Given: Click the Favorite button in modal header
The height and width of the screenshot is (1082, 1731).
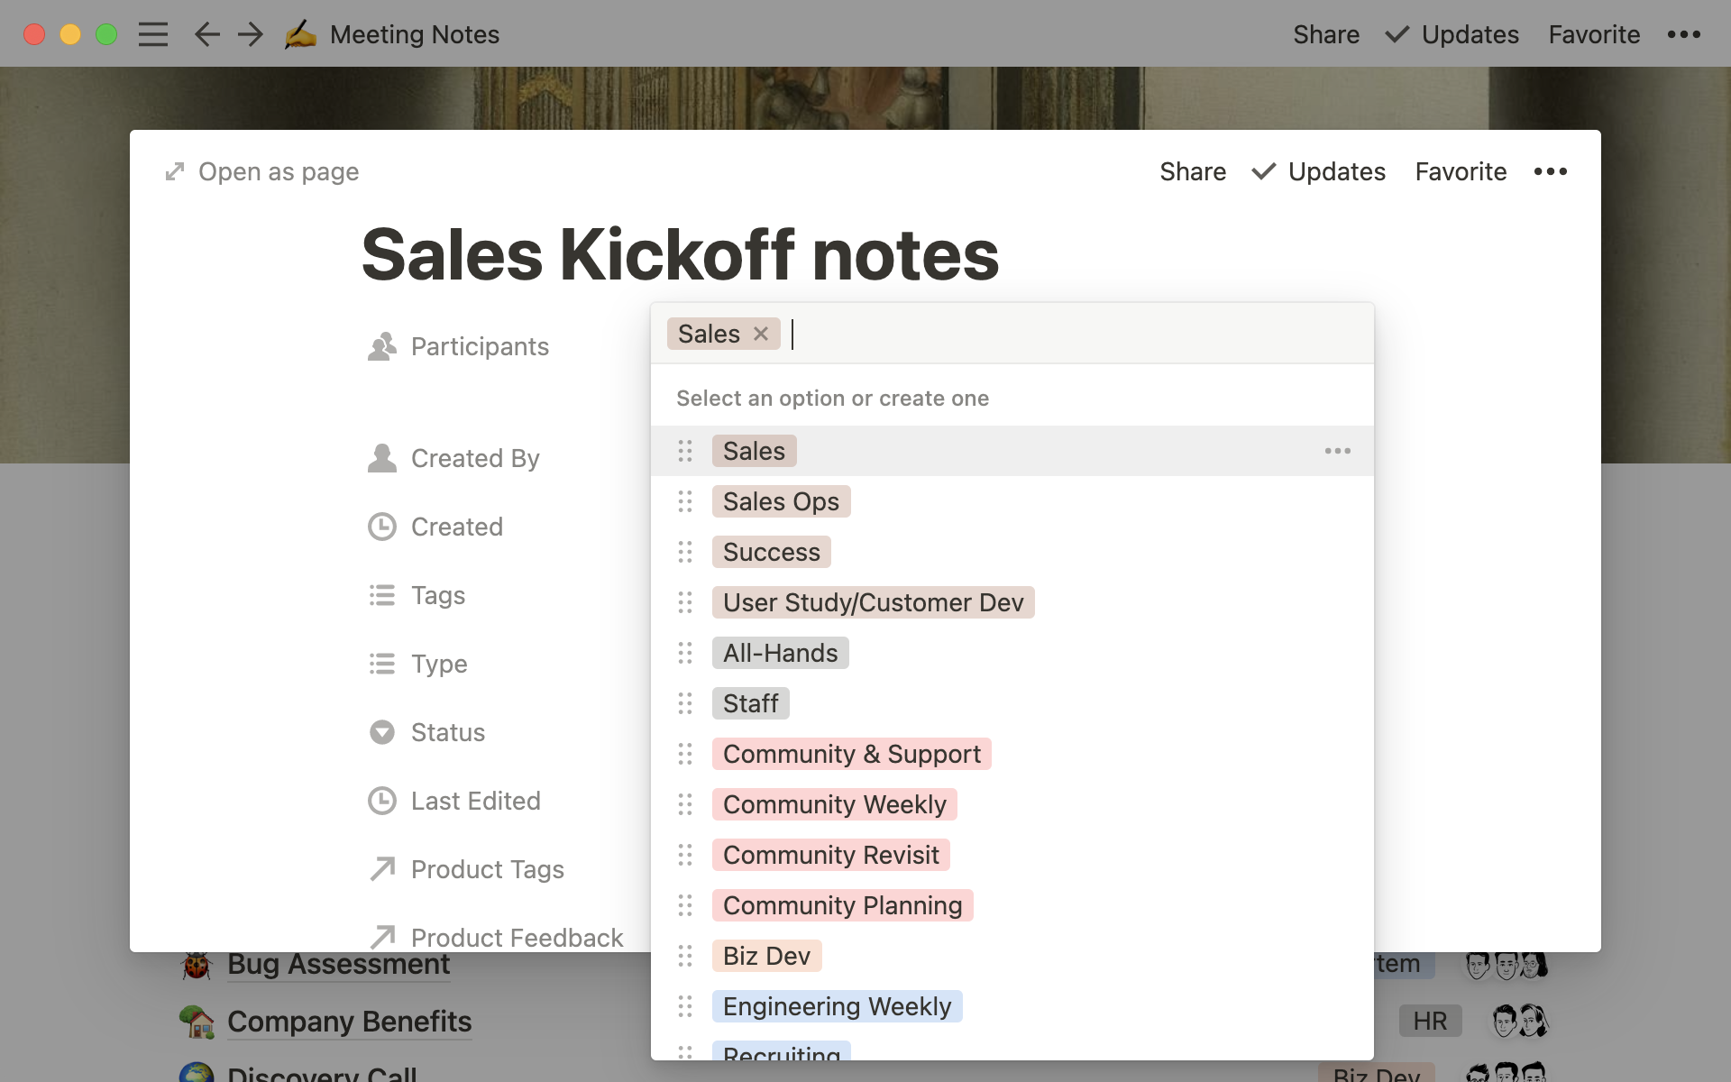Looking at the screenshot, I should tap(1461, 170).
